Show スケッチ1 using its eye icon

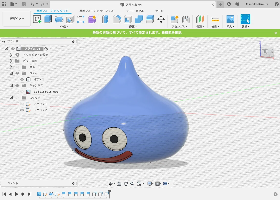(x=22, y=104)
